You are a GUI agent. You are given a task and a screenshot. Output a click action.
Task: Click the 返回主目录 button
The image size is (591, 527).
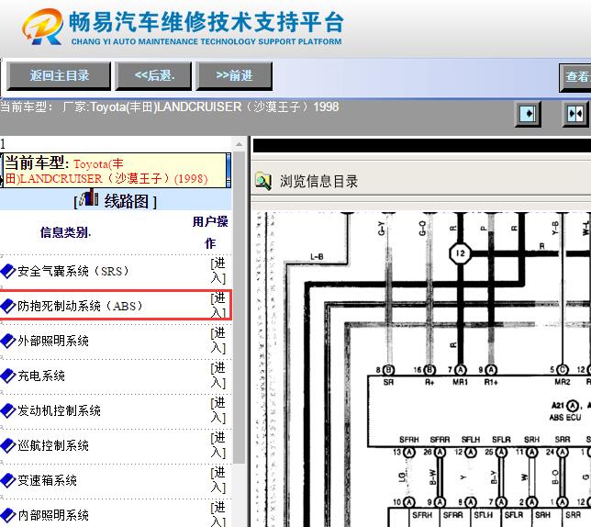(x=59, y=76)
